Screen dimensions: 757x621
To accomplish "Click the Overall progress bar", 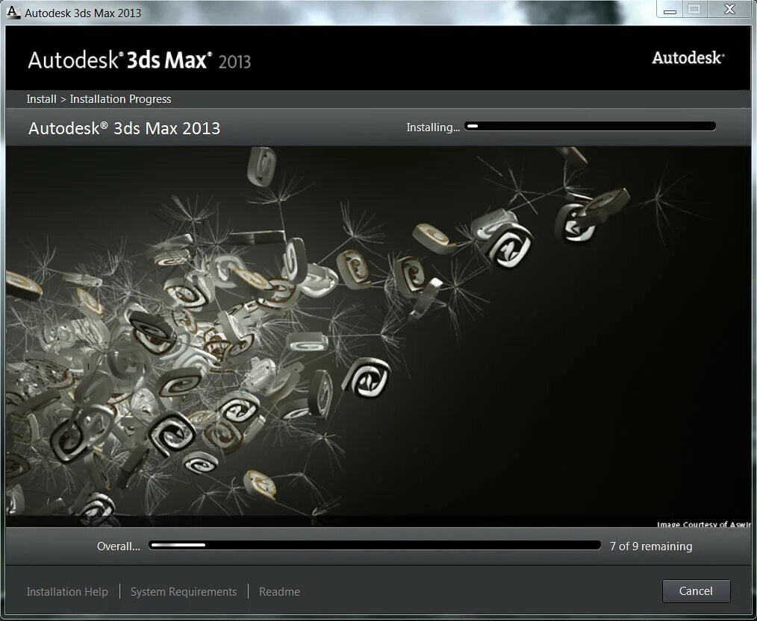I will click(375, 545).
